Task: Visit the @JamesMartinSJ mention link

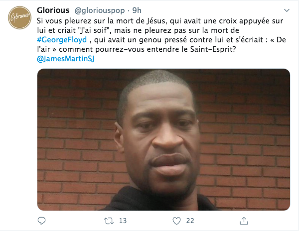Action: tap(66, 59)
